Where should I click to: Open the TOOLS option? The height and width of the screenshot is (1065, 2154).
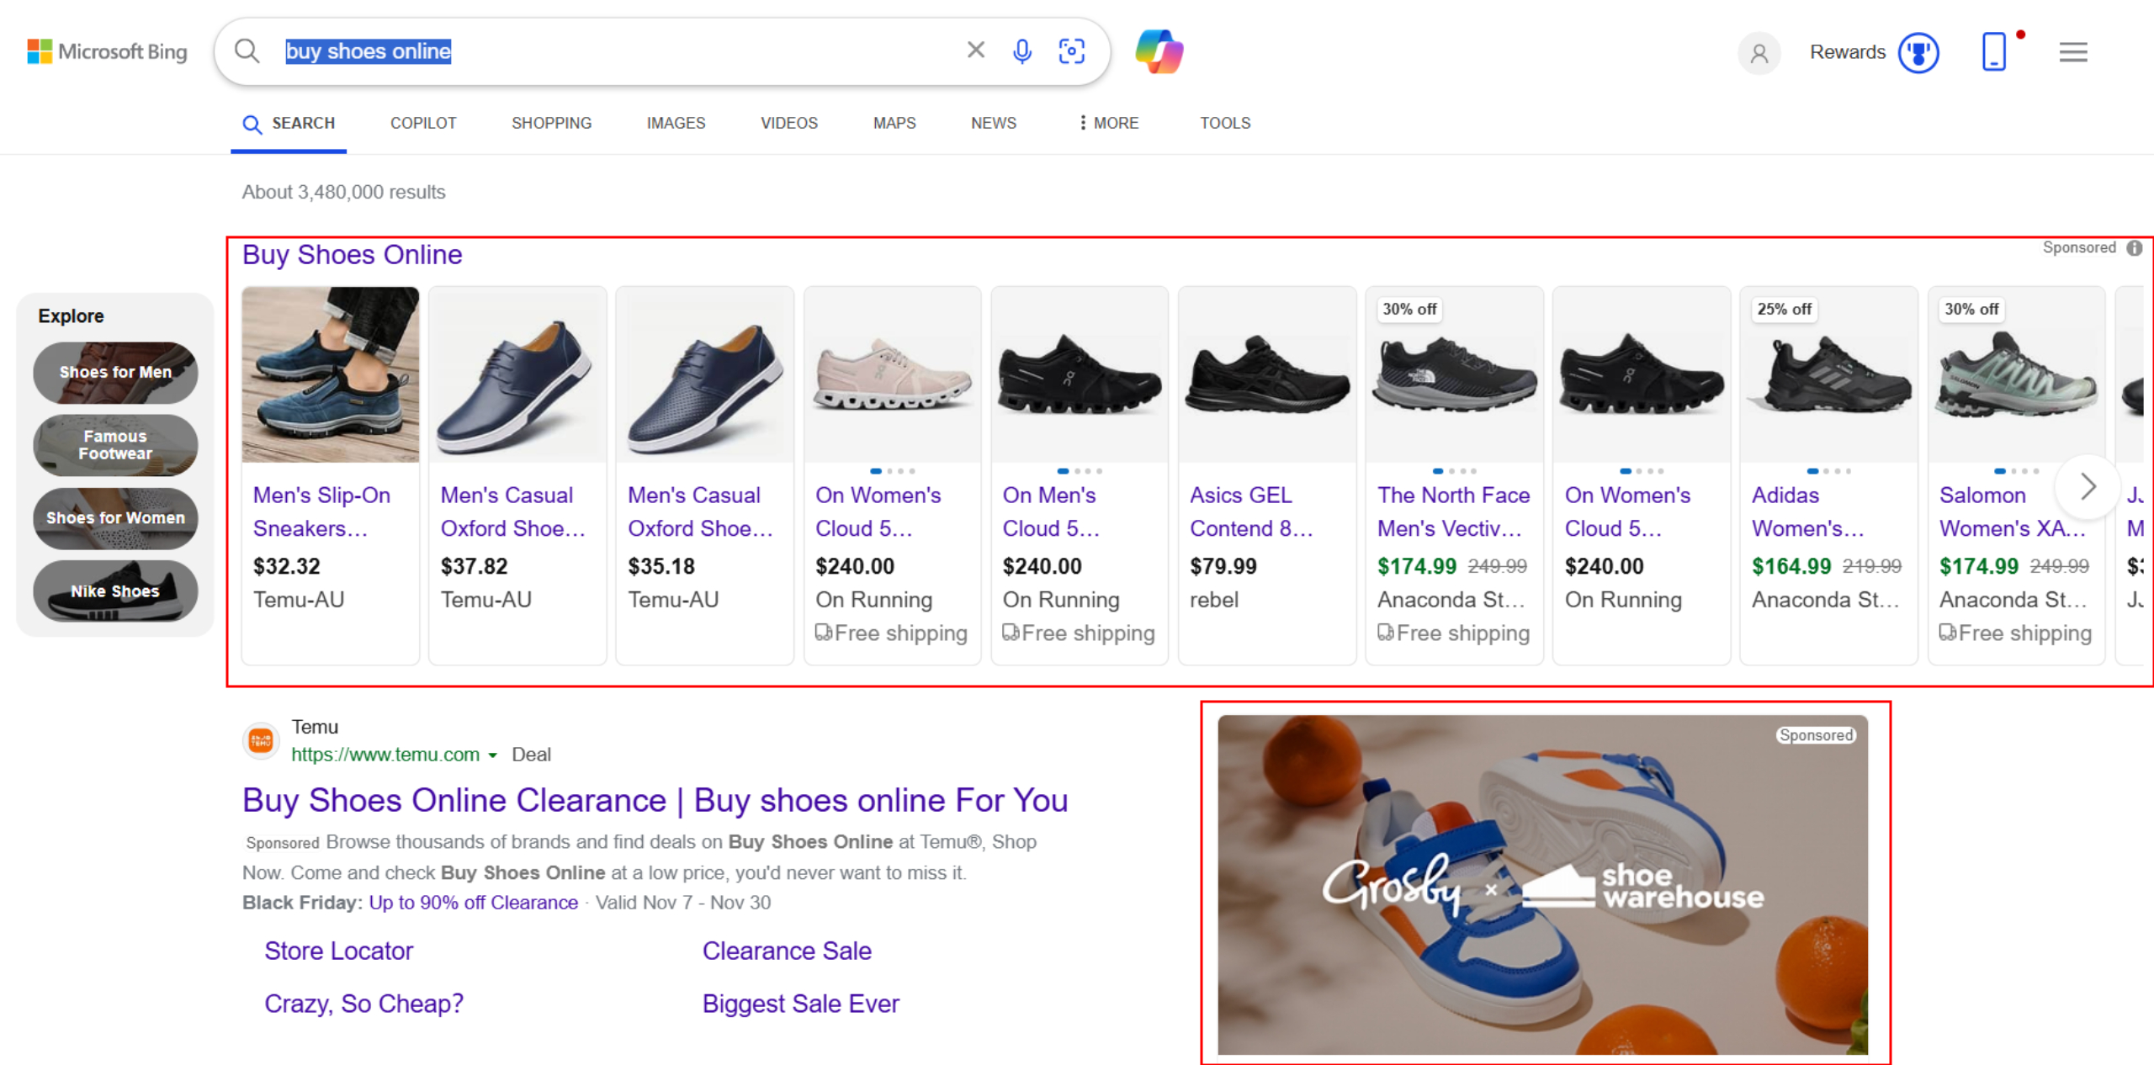1225,124
